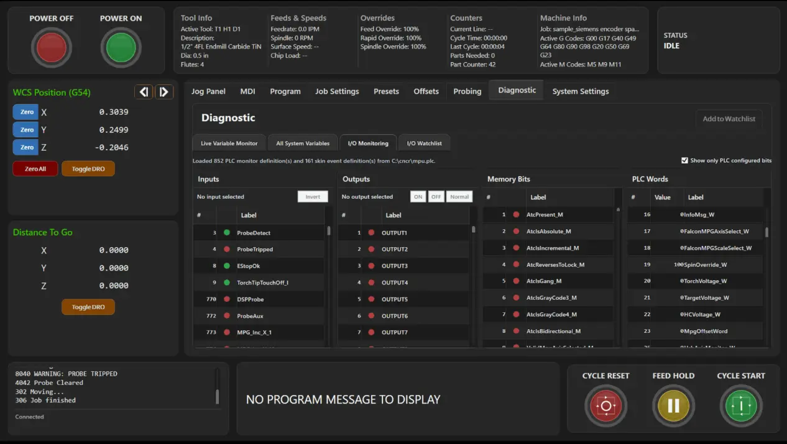The height and width of the screenshot is (444, 787).
Task: Click the Z position value -0.2046
Action: click(x=112, y=147)
